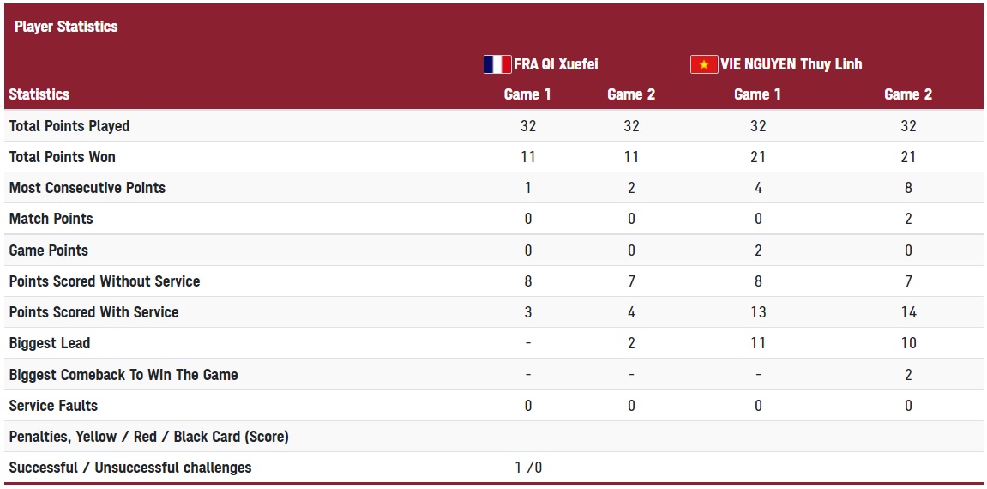
Task: Select the Total Points Played row label
Action: point(69,126)
